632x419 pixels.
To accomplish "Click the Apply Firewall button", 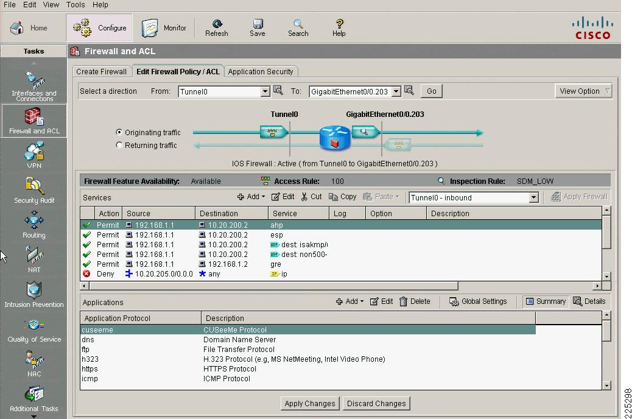I will (579, 197).
